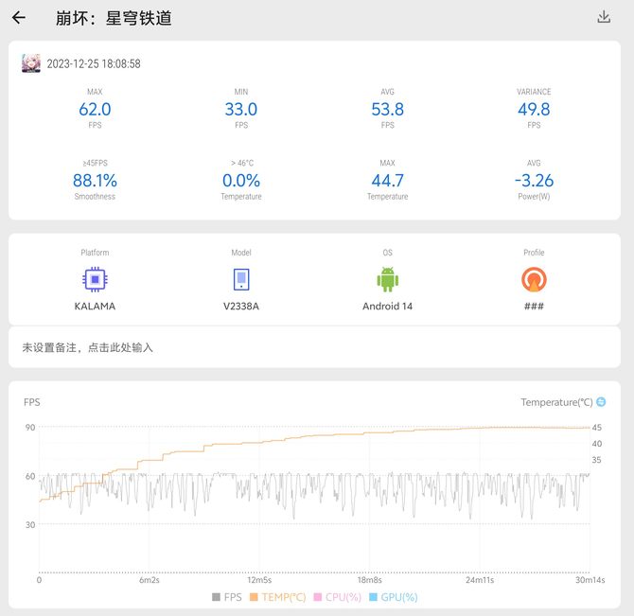Select the 0.0% Temperature value
Screen dimensions: 634x616
(x=241, y=181)
